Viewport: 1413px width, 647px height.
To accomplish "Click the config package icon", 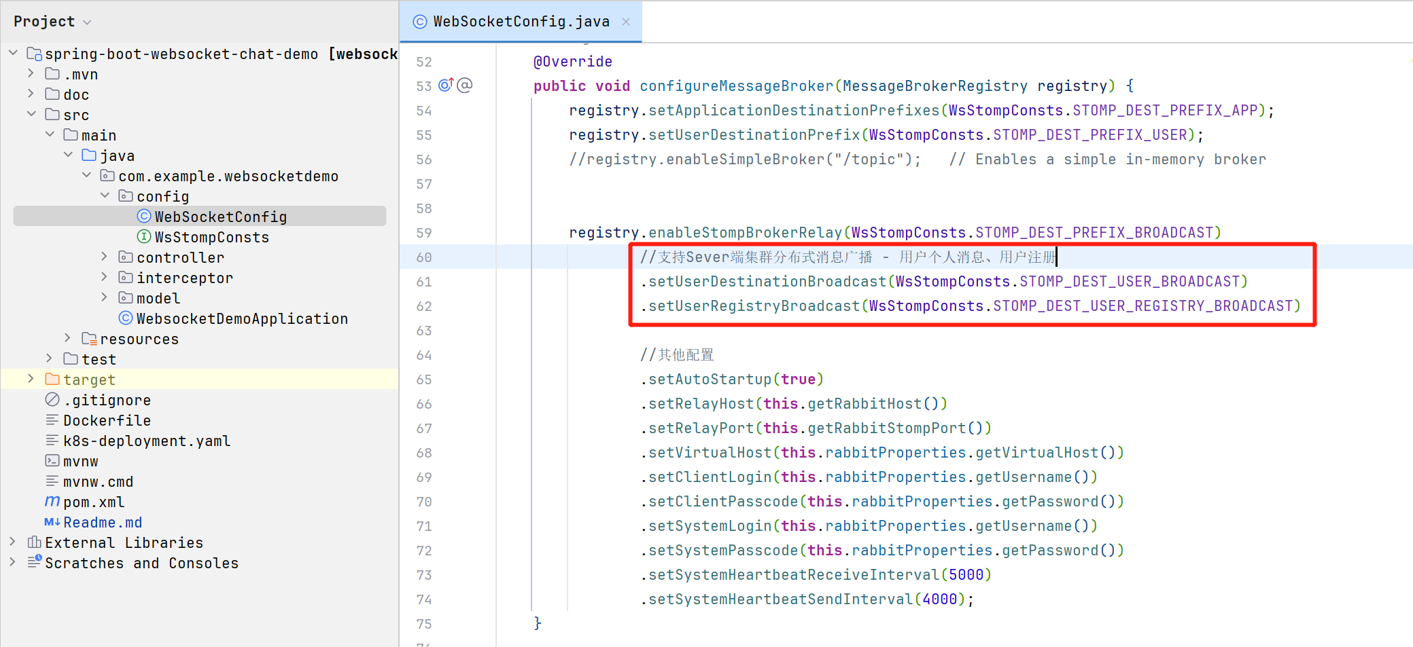I will [x=126, y=196].
